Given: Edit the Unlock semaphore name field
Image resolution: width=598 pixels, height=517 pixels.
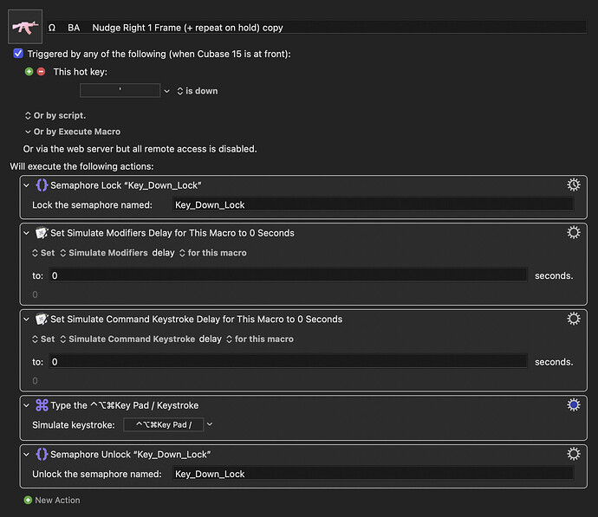Looking at the screenshot, I should click(373, 474).
